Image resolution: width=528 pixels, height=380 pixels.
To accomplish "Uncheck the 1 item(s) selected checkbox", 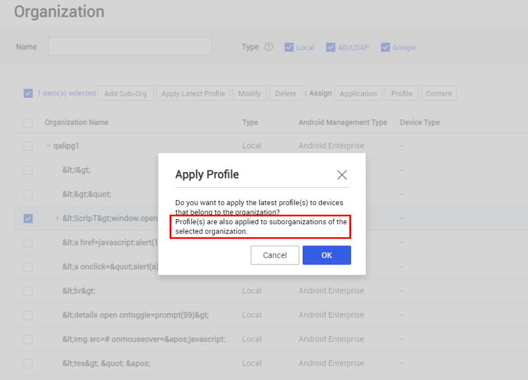I will pyautogui.click(x=28, y=93).
